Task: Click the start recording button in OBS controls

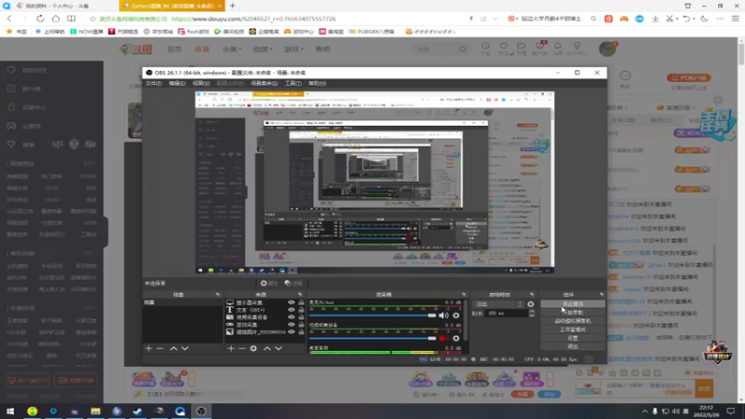Action: [x=573, y=313]
